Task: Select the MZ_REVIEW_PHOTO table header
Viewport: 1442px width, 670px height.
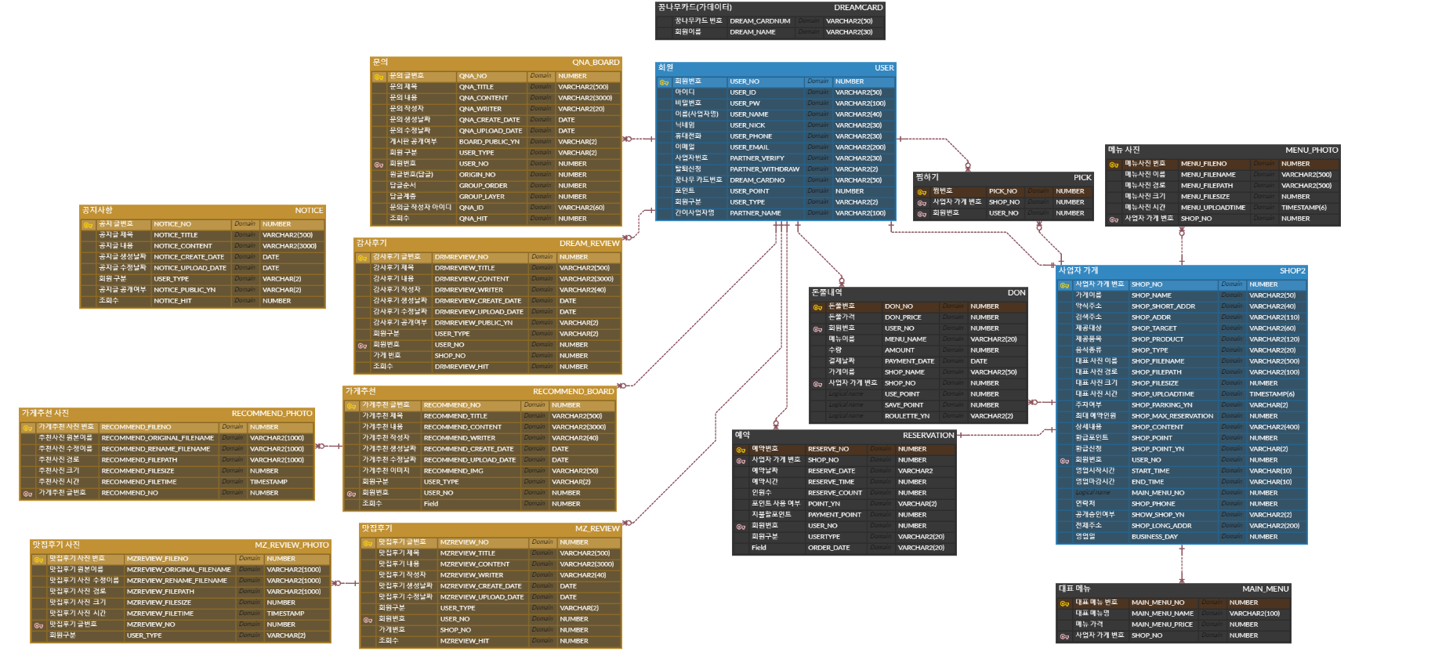Action: pos(180,545)
